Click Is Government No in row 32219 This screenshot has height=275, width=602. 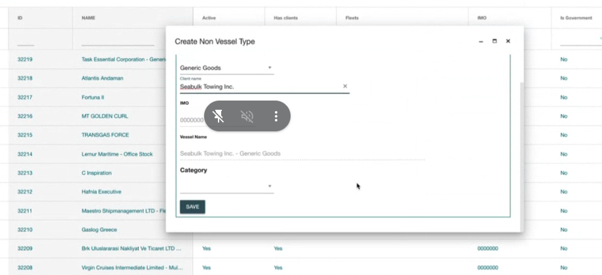563,59
